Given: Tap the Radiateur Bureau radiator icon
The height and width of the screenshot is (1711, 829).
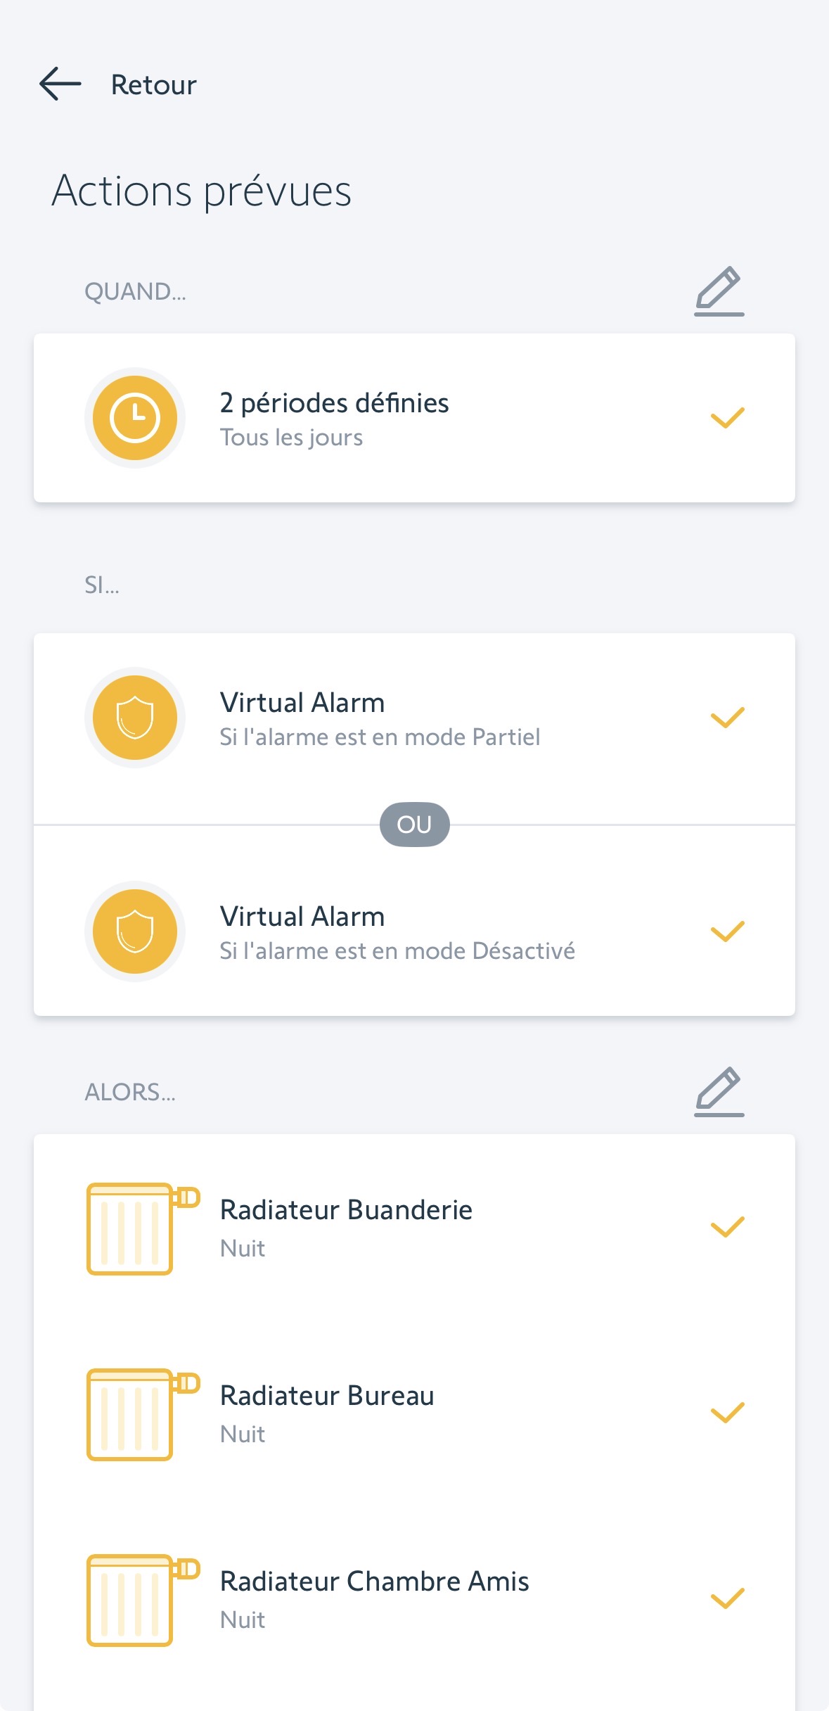Looking at the screenshot, I should pyautogui.click(x=139, y=1414).
